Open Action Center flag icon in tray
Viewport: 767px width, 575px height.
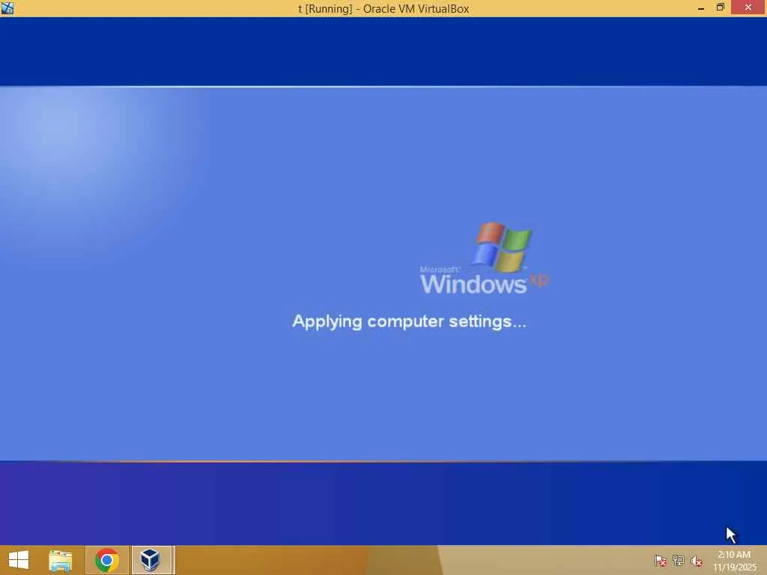tap(661, 561)
